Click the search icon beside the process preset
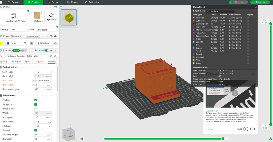 (55, 56)
